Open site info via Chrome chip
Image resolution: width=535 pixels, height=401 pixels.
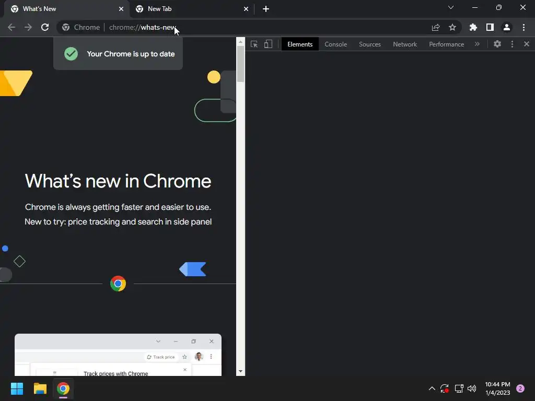(81, 27)
